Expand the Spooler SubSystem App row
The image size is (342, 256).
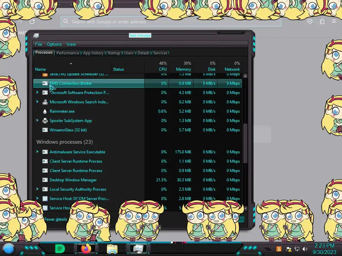(x=37, y=120)
